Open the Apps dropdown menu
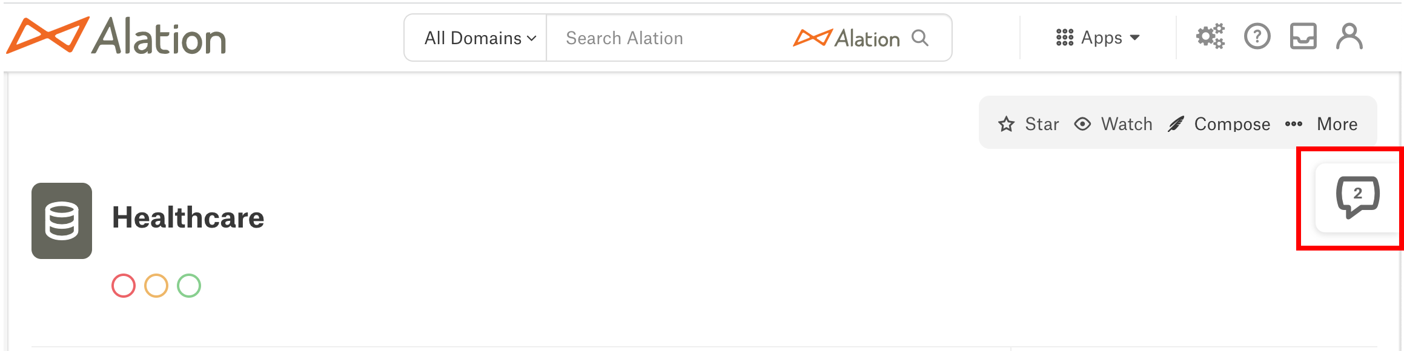Screen dimensions: 1404x351 1098,38
